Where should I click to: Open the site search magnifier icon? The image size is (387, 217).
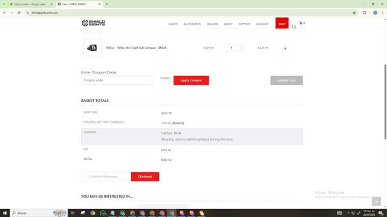294,27
